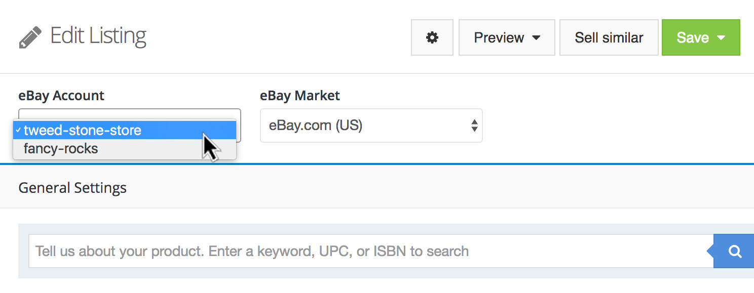This screenshot has width=754, height=293.
Task: Click the checkmark beside tweed-stone-store
Action: pyautogui.click(x=18, y=130)
